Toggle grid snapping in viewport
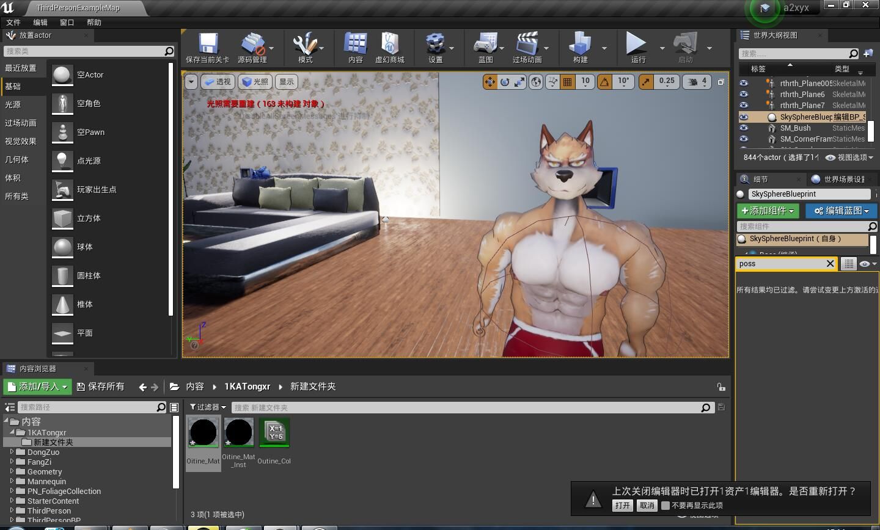Viewport: 880px width, 530px height. tap(568, 82)
